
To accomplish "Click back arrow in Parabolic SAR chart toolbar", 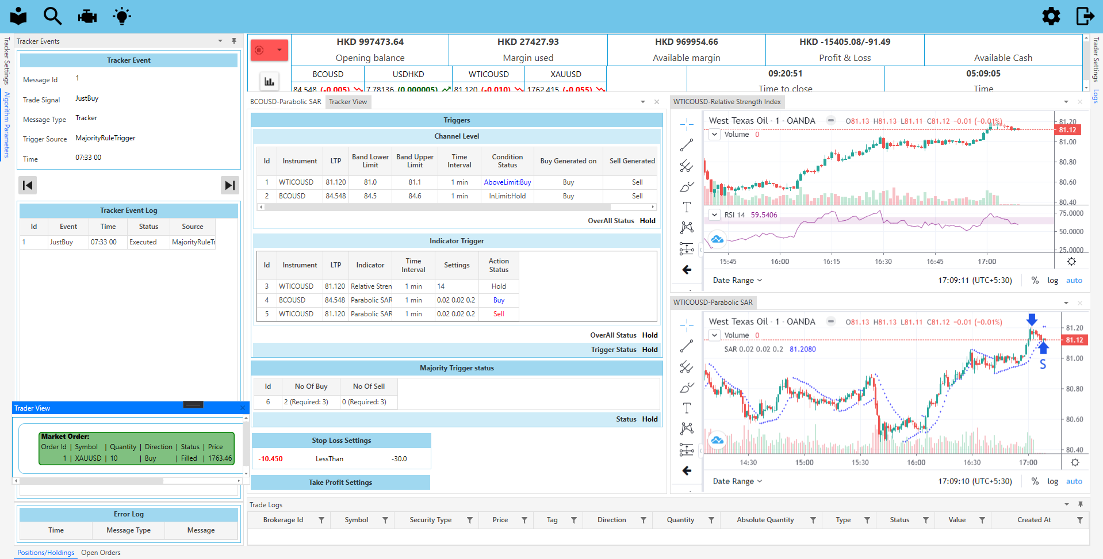I will 687,471.
